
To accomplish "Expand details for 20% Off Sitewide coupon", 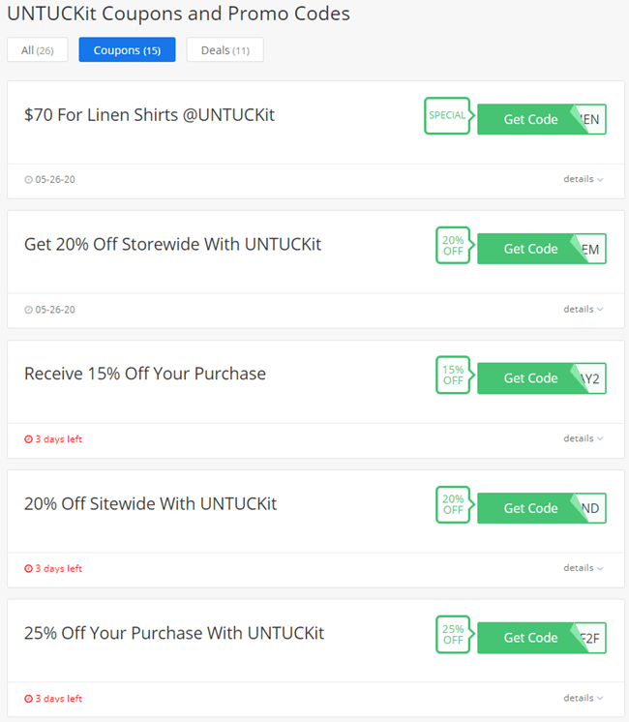I will 583,568.
